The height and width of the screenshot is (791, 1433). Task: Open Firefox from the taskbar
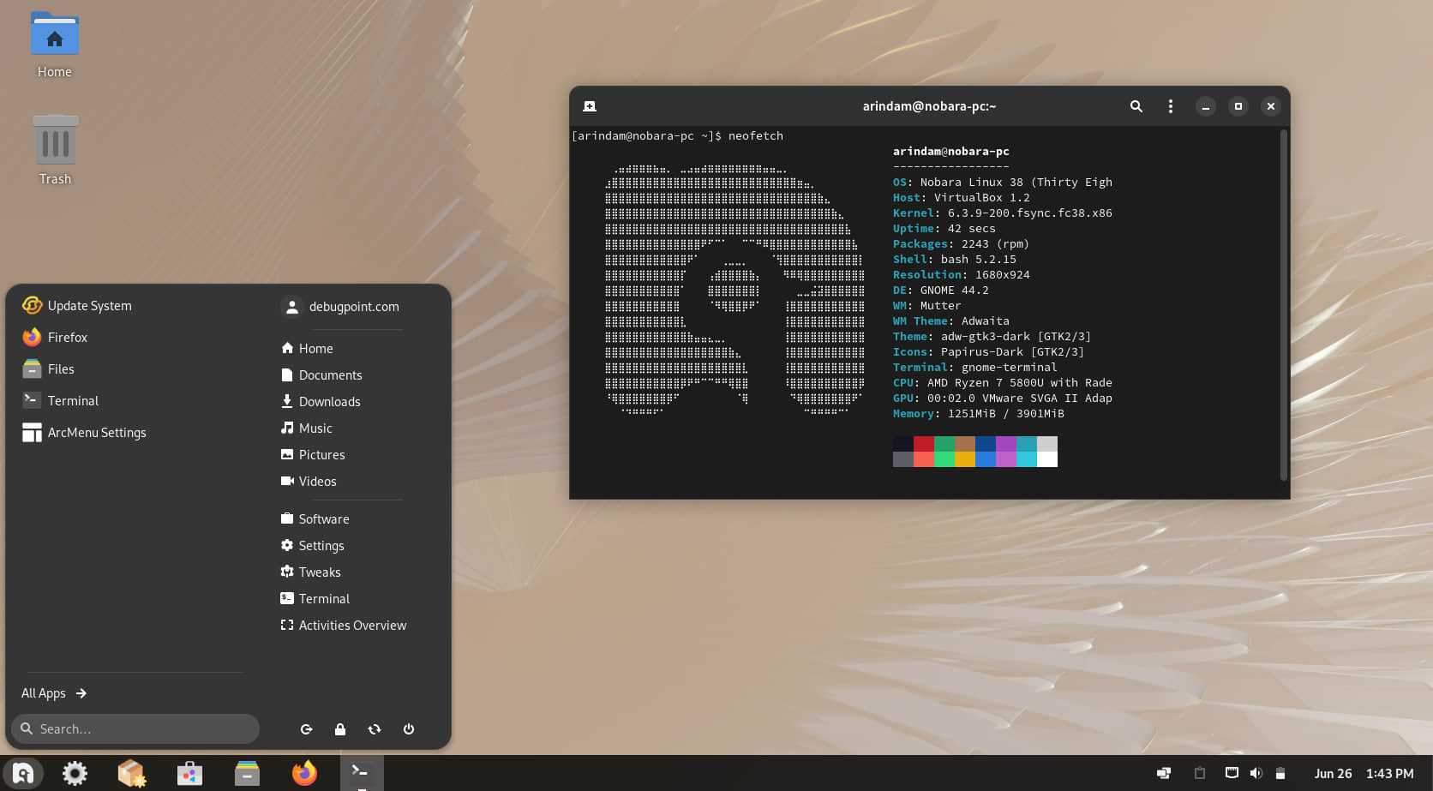(304, 773)
